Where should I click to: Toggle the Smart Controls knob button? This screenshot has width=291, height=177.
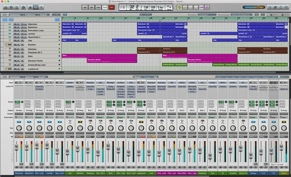(30, 7)
